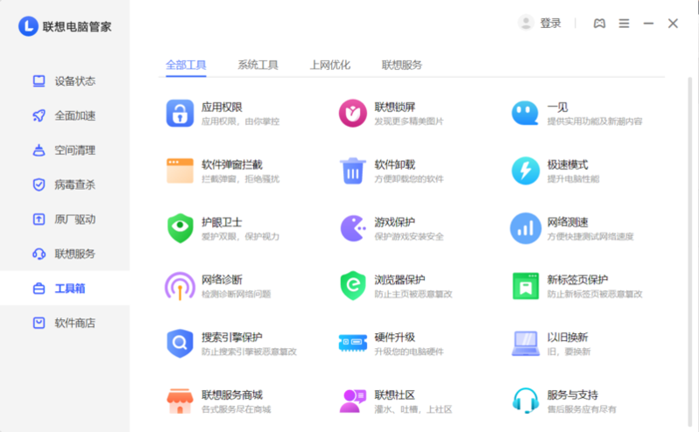The image size is (699, 432).
Task: Open the hamburger main menu
Action: (x=624, y=24)
